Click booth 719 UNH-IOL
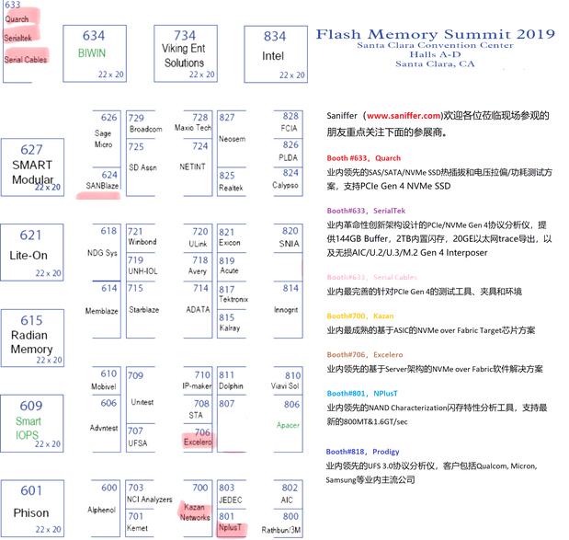Screen dimensions: 569x540 [x=141, y=267]
